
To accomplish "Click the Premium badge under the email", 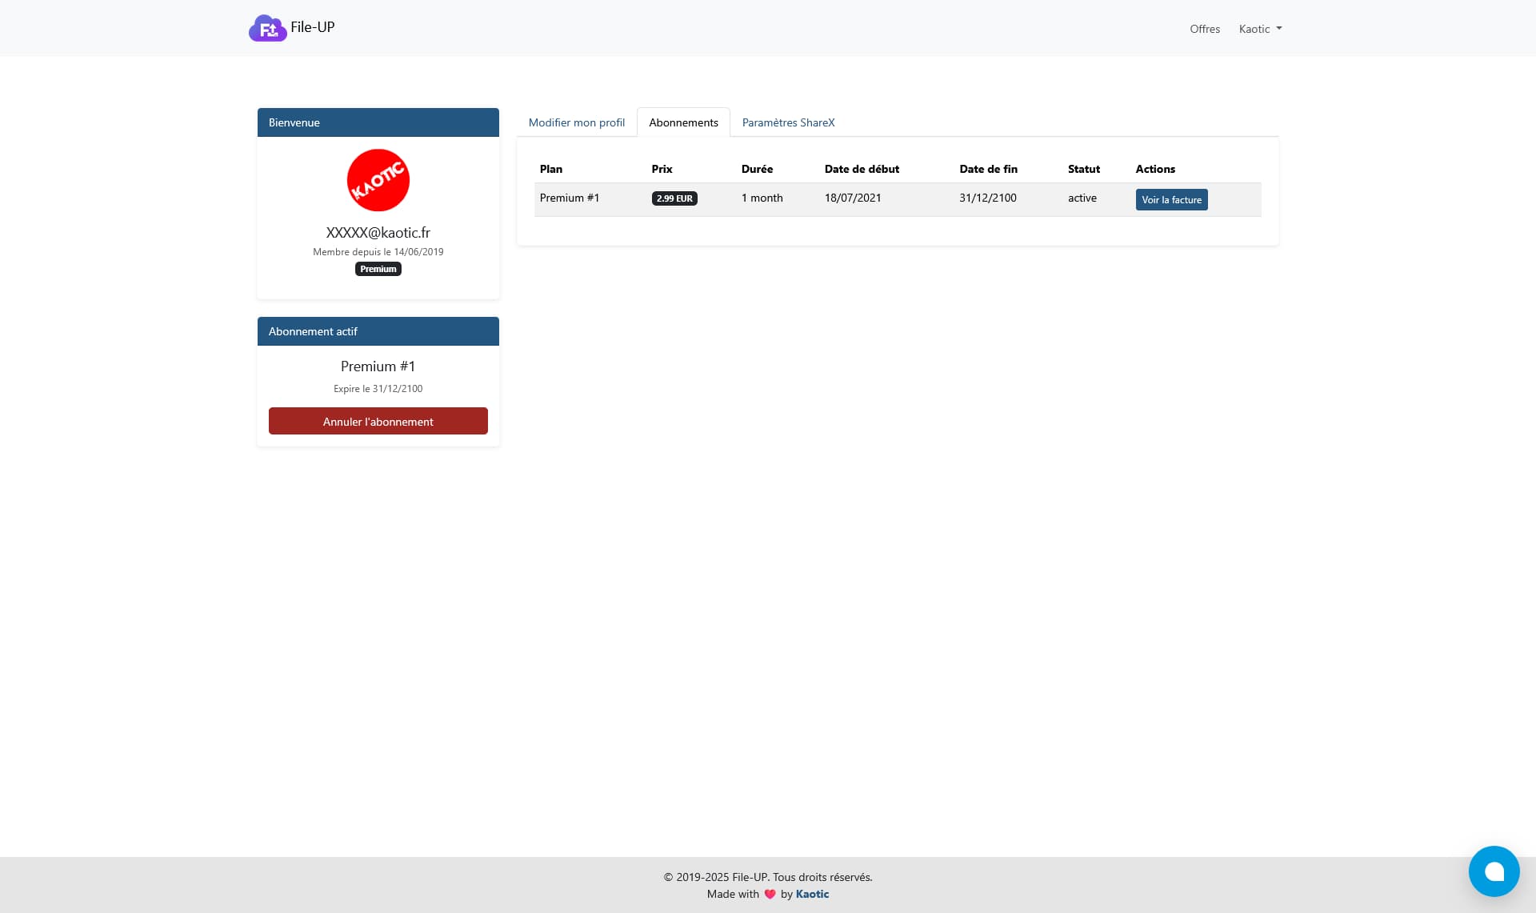I will [378, 269].
